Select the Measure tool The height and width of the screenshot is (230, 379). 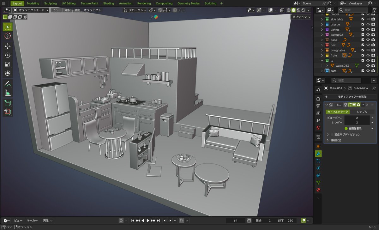[x=8, y=93]
